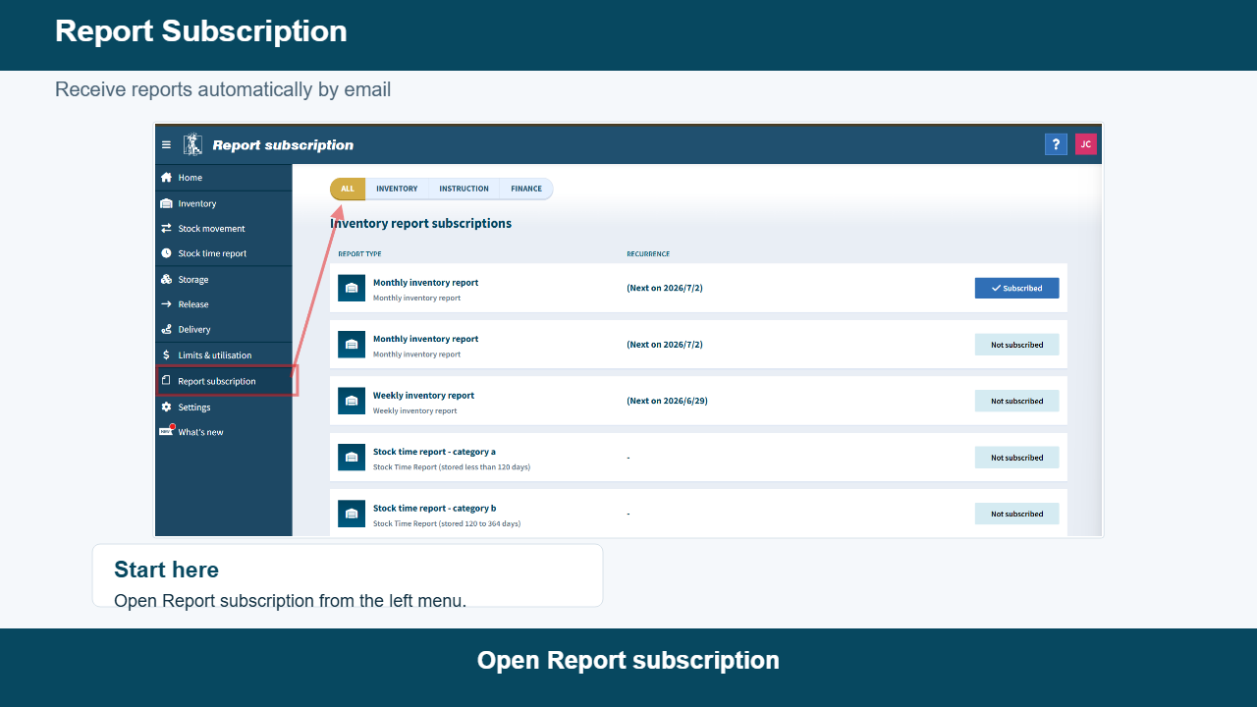Click the company logo in header
Image resolution: width=1257 pixels, height=707 pixels.
click(192, 144)
